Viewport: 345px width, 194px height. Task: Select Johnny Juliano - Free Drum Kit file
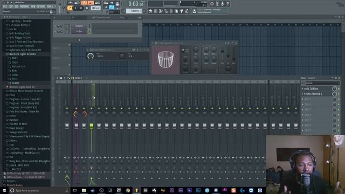(x=25, y=177)
